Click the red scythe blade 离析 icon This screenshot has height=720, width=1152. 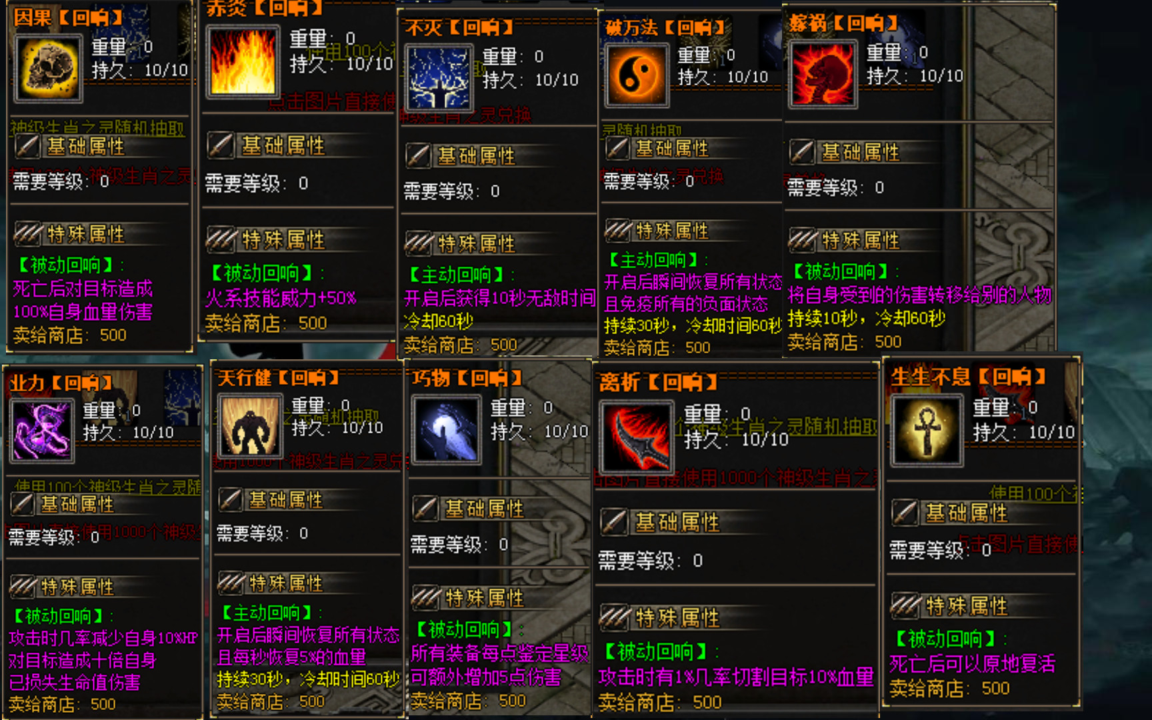coord(636,437)
